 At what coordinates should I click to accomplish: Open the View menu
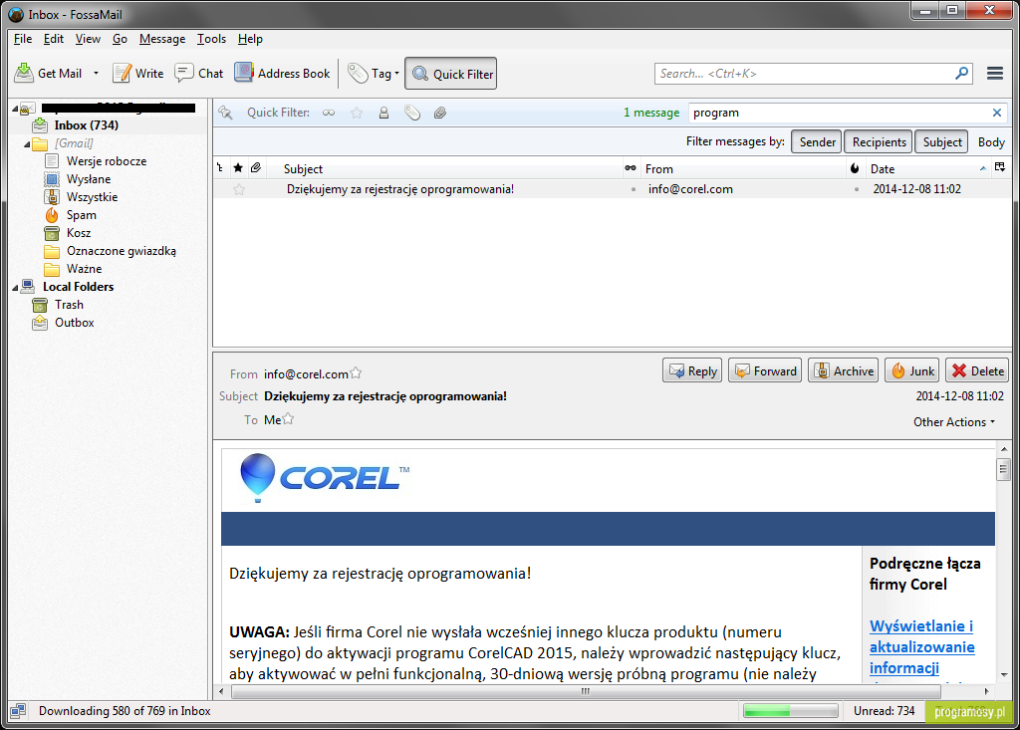click(88, 39)
